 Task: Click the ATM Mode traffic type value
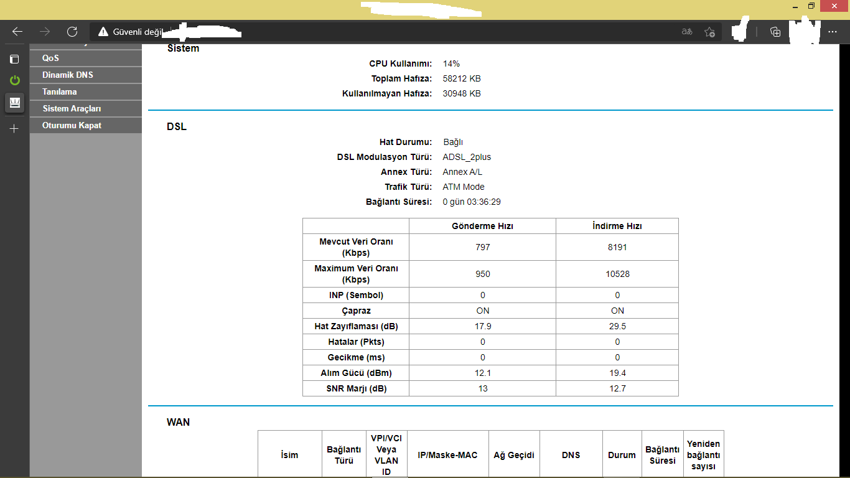pyautogui.click(x=464, y=187)
